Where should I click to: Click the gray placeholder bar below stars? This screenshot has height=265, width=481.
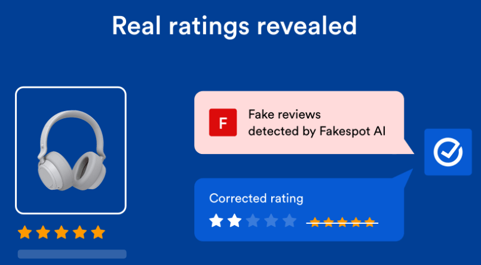click(x=72, y=254)
